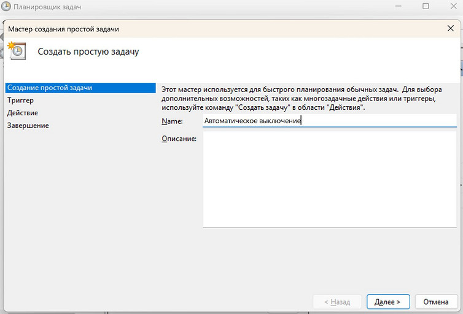Click the Планировщик задач window title text
The height and width of the screenshot is (314, 463).
point(47,7)
